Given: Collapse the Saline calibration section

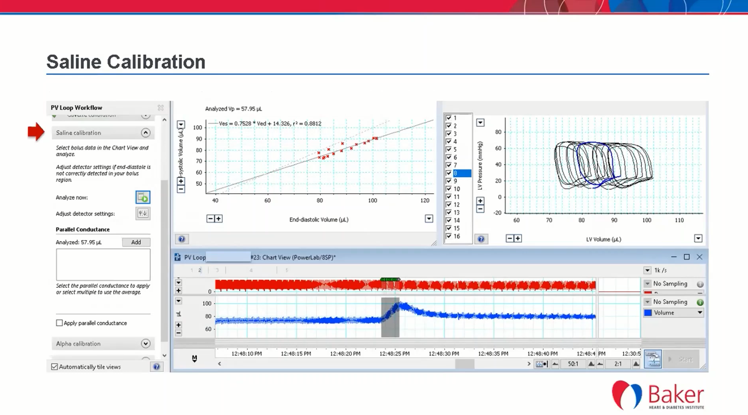Looking at the screenshot, I should coord(146,133).
